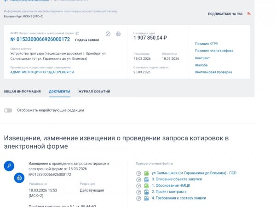Click the document file icon for '2. Проект контракта'

pyautogui.click(x=146, y=192)
